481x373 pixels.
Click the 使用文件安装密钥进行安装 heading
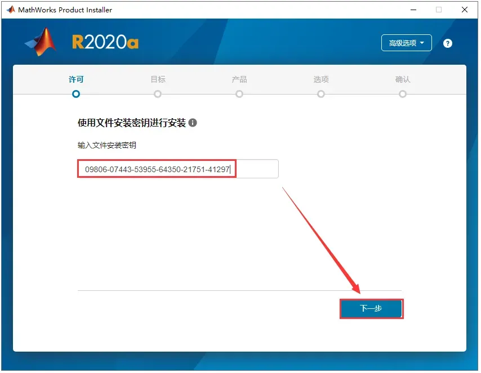click(132, 123)
